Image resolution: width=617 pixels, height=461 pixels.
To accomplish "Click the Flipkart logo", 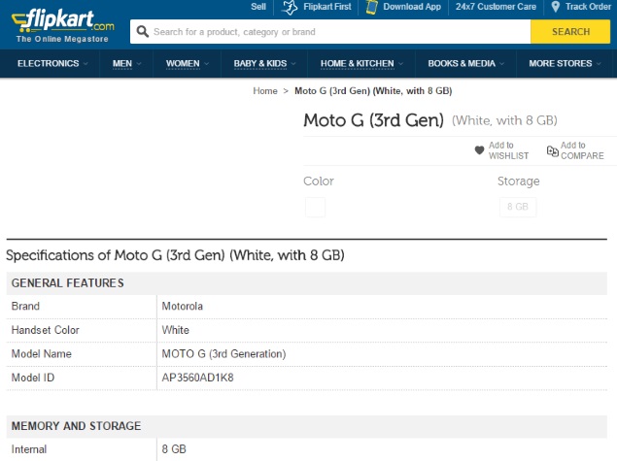I will pos(63,25).
